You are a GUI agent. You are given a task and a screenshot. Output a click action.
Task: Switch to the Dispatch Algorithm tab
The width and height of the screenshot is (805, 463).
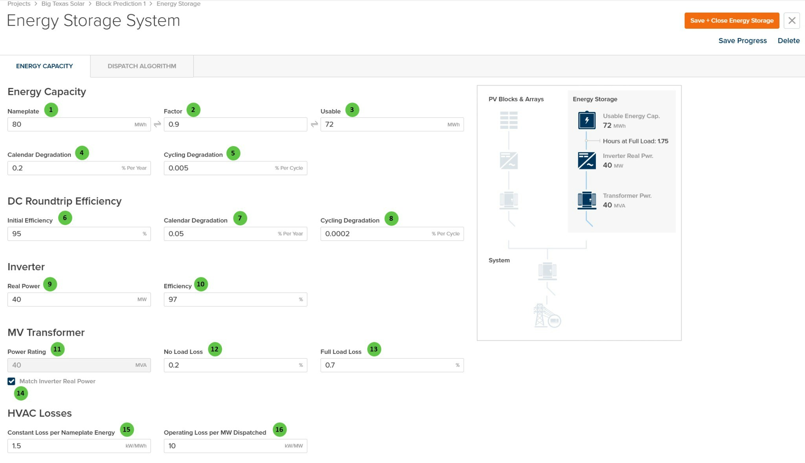click(x=142, y=66)
